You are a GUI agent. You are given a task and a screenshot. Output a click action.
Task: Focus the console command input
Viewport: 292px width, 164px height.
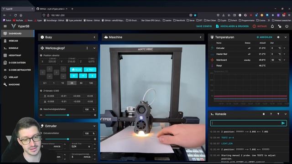pos(246,123)
